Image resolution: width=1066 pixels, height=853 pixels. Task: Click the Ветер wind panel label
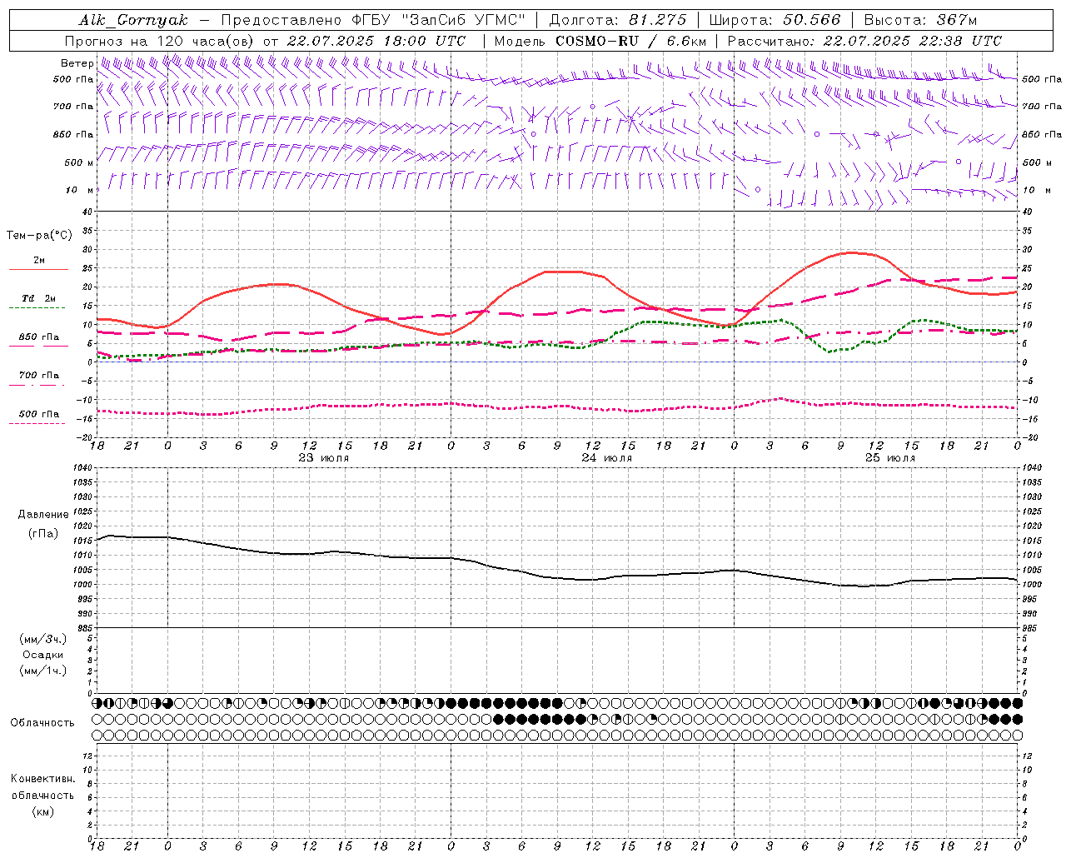pyautogui.click(x=77, y=63)
